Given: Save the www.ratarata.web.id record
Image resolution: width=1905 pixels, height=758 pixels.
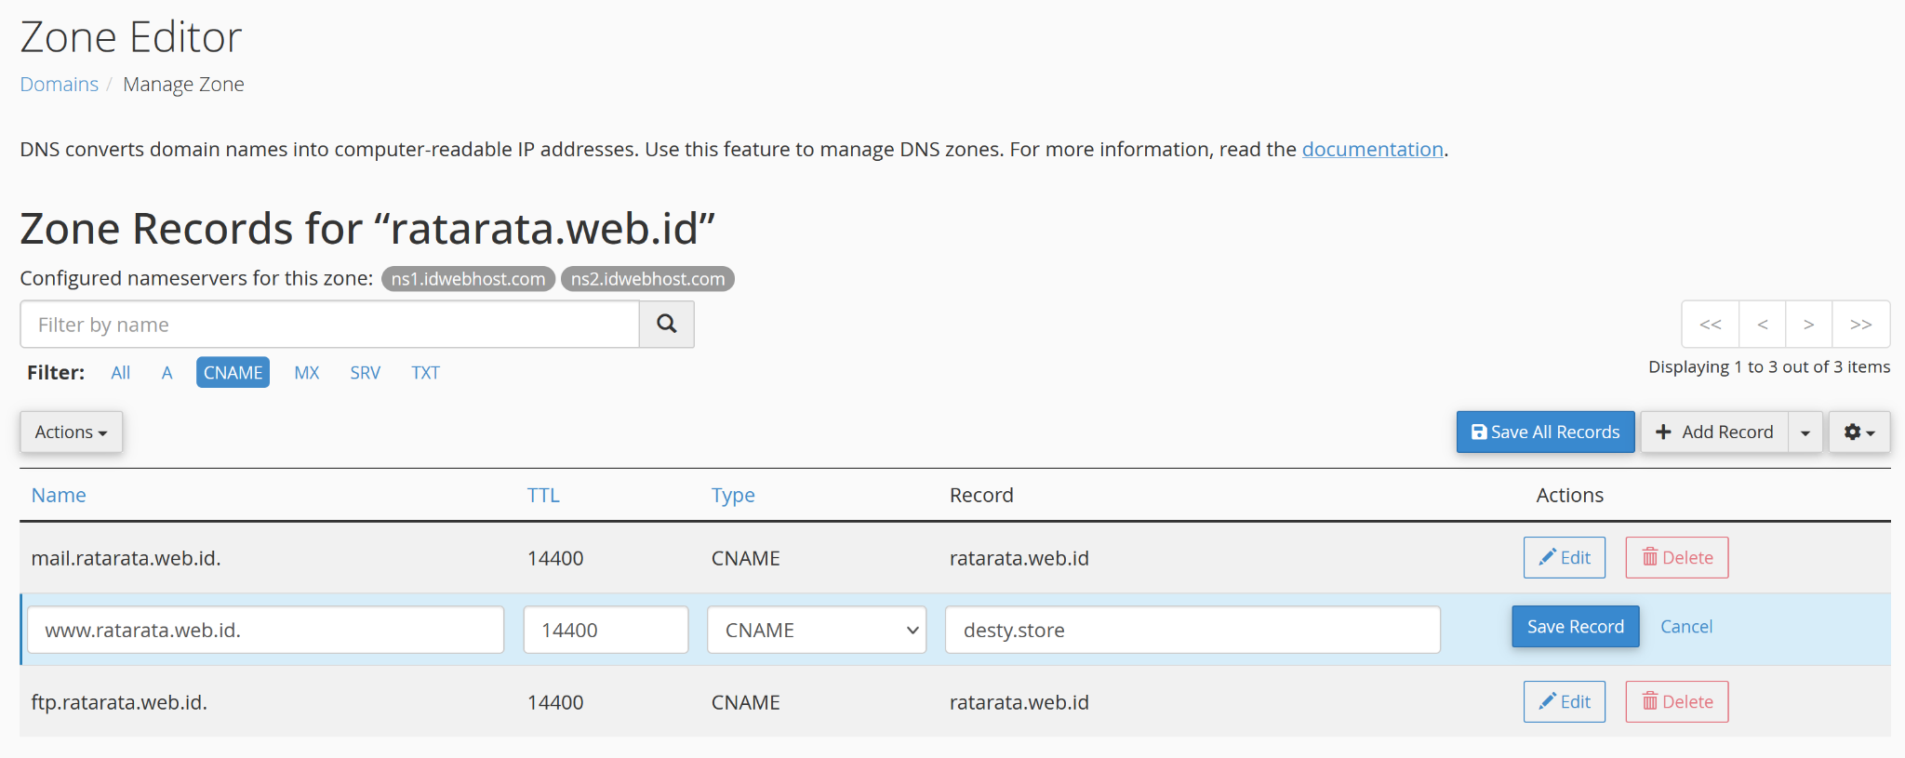Looking at the screenshot, I should (x=1576, y=627).
